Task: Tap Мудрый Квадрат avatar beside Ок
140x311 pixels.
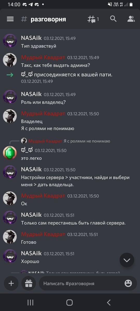Action: pyautogui.click(x=10, y=199)
